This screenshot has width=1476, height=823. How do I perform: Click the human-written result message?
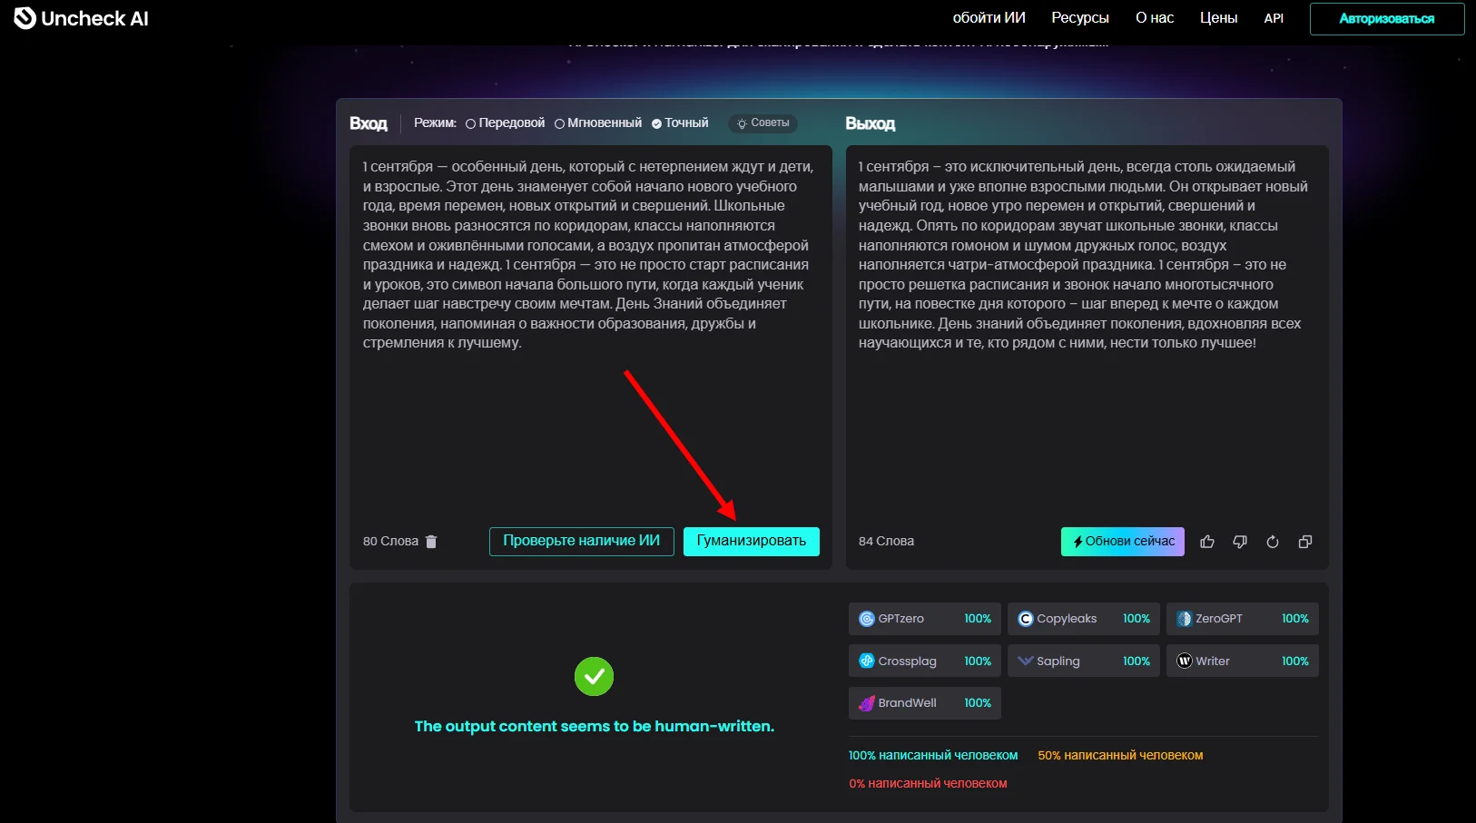coord(595,727)
